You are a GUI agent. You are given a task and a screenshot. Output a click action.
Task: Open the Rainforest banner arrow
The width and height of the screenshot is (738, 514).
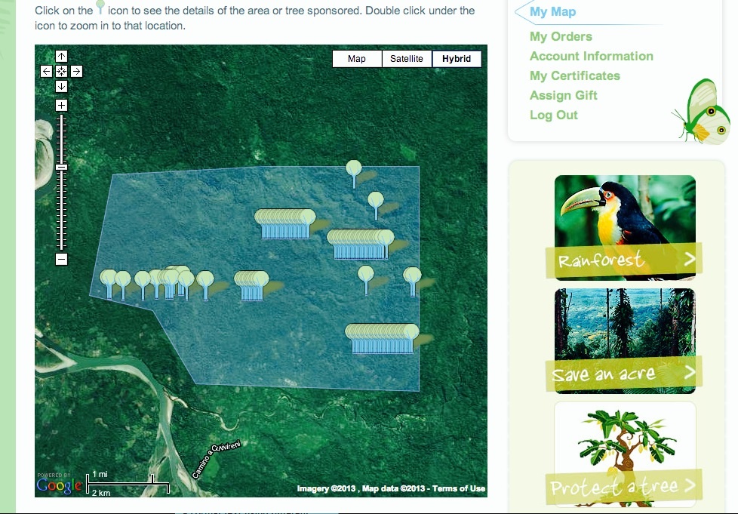(689, 260)
